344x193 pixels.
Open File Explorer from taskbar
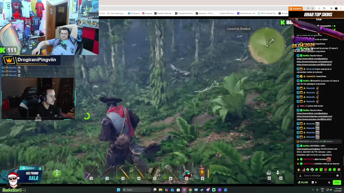coord(160,190)
